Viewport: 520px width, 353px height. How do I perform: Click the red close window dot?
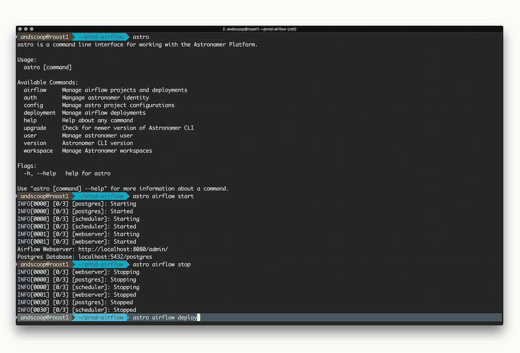coord(20,29)
